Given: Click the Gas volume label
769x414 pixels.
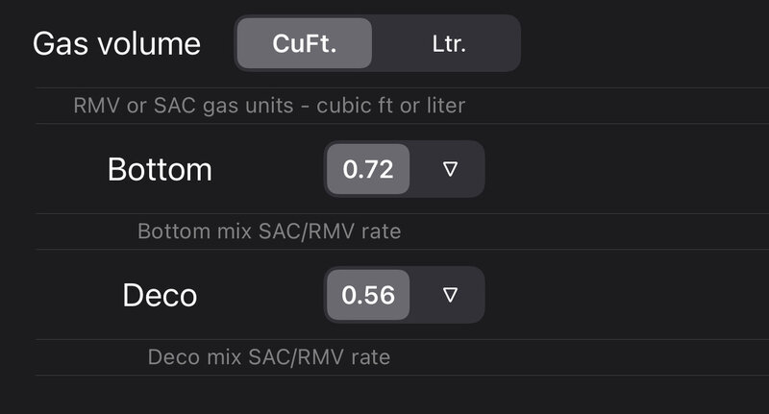Looking at the screenshot, I should [117, 43].
